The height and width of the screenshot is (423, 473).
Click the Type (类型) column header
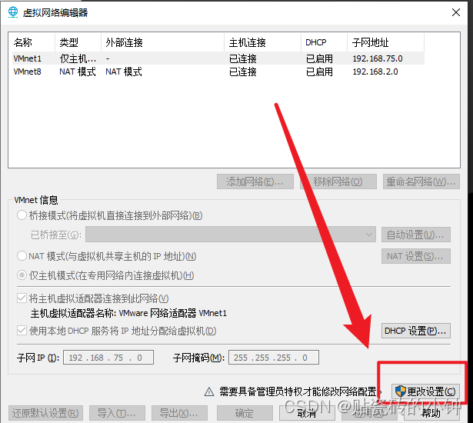[x=78, y=42]
